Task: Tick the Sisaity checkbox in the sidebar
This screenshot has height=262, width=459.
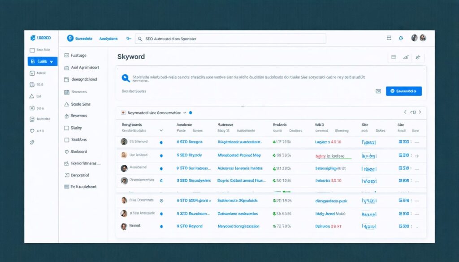Action: click(66, 128)
